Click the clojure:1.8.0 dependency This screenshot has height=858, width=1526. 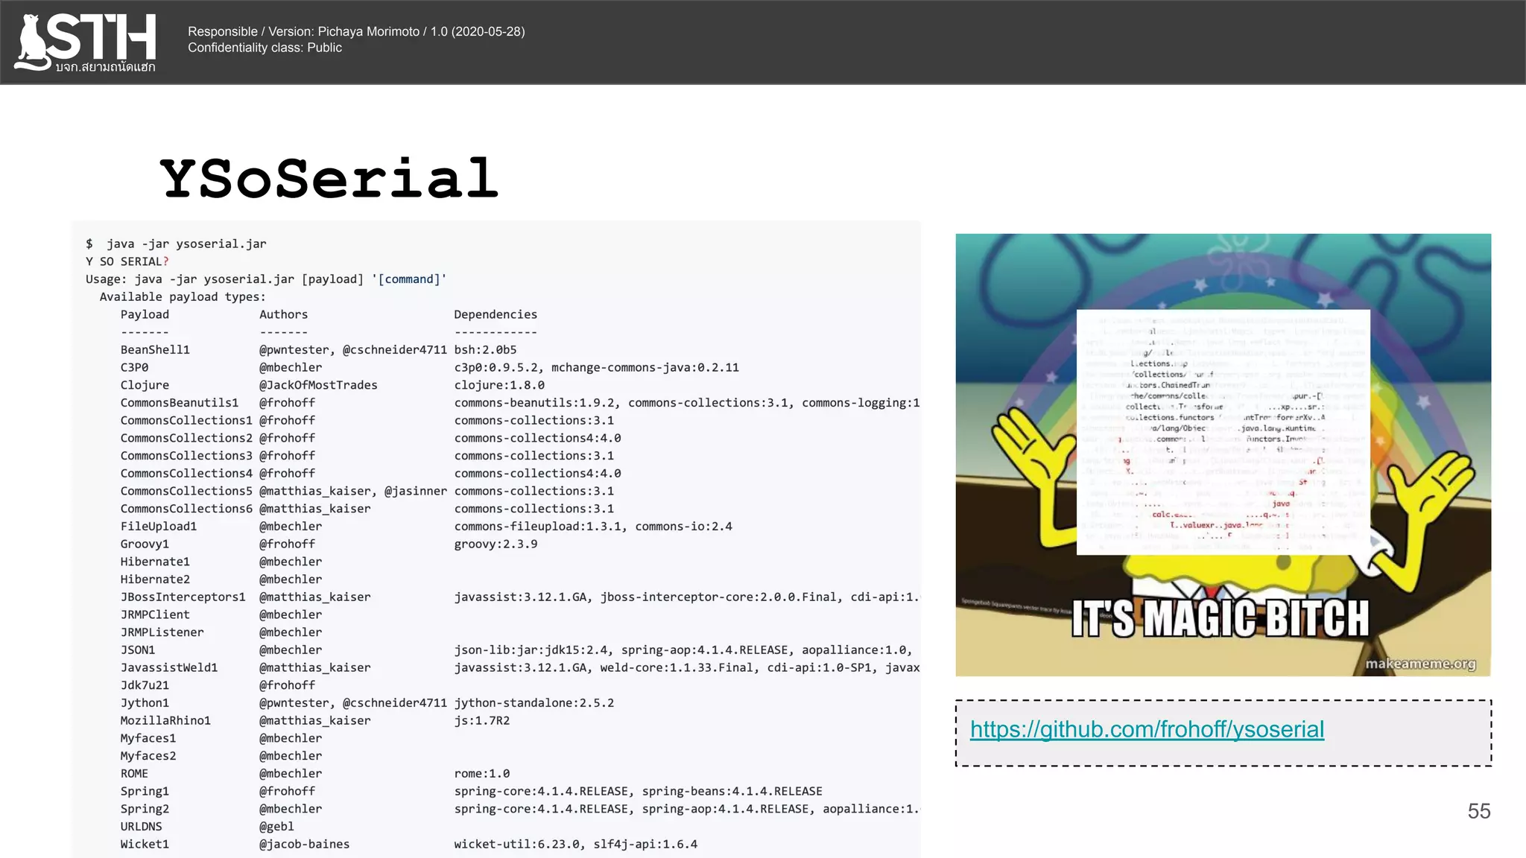(x=499, y=385)
